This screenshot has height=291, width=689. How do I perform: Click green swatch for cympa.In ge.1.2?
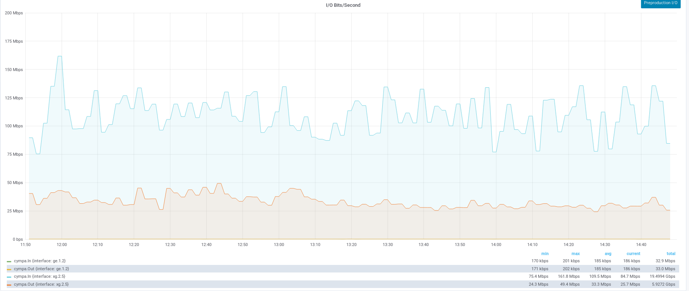click(9, 262)
